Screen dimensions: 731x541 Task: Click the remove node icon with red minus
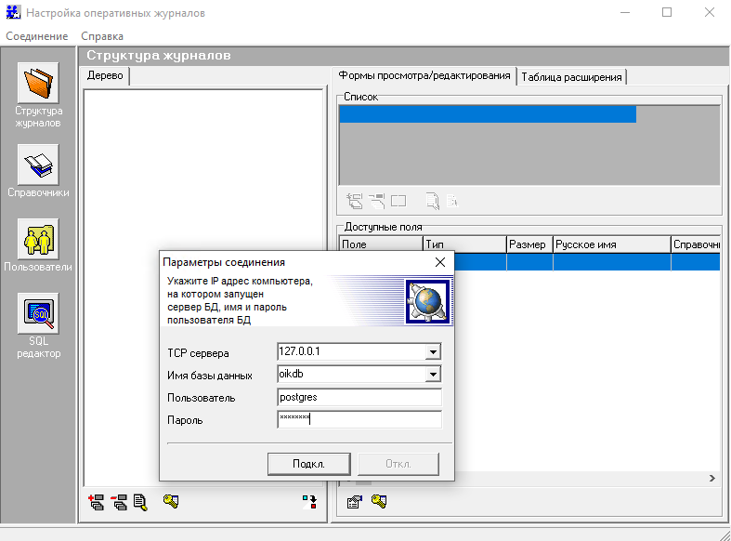[118, 502]
